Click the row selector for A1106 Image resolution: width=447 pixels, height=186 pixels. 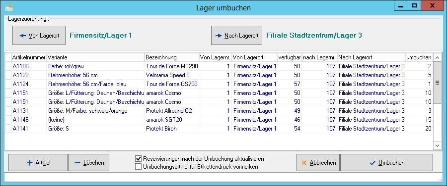pos(8,66)
